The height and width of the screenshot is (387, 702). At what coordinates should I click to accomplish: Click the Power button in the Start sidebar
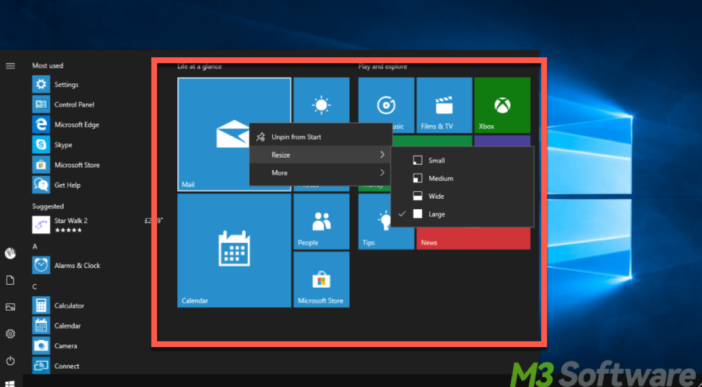coord(10,361)
